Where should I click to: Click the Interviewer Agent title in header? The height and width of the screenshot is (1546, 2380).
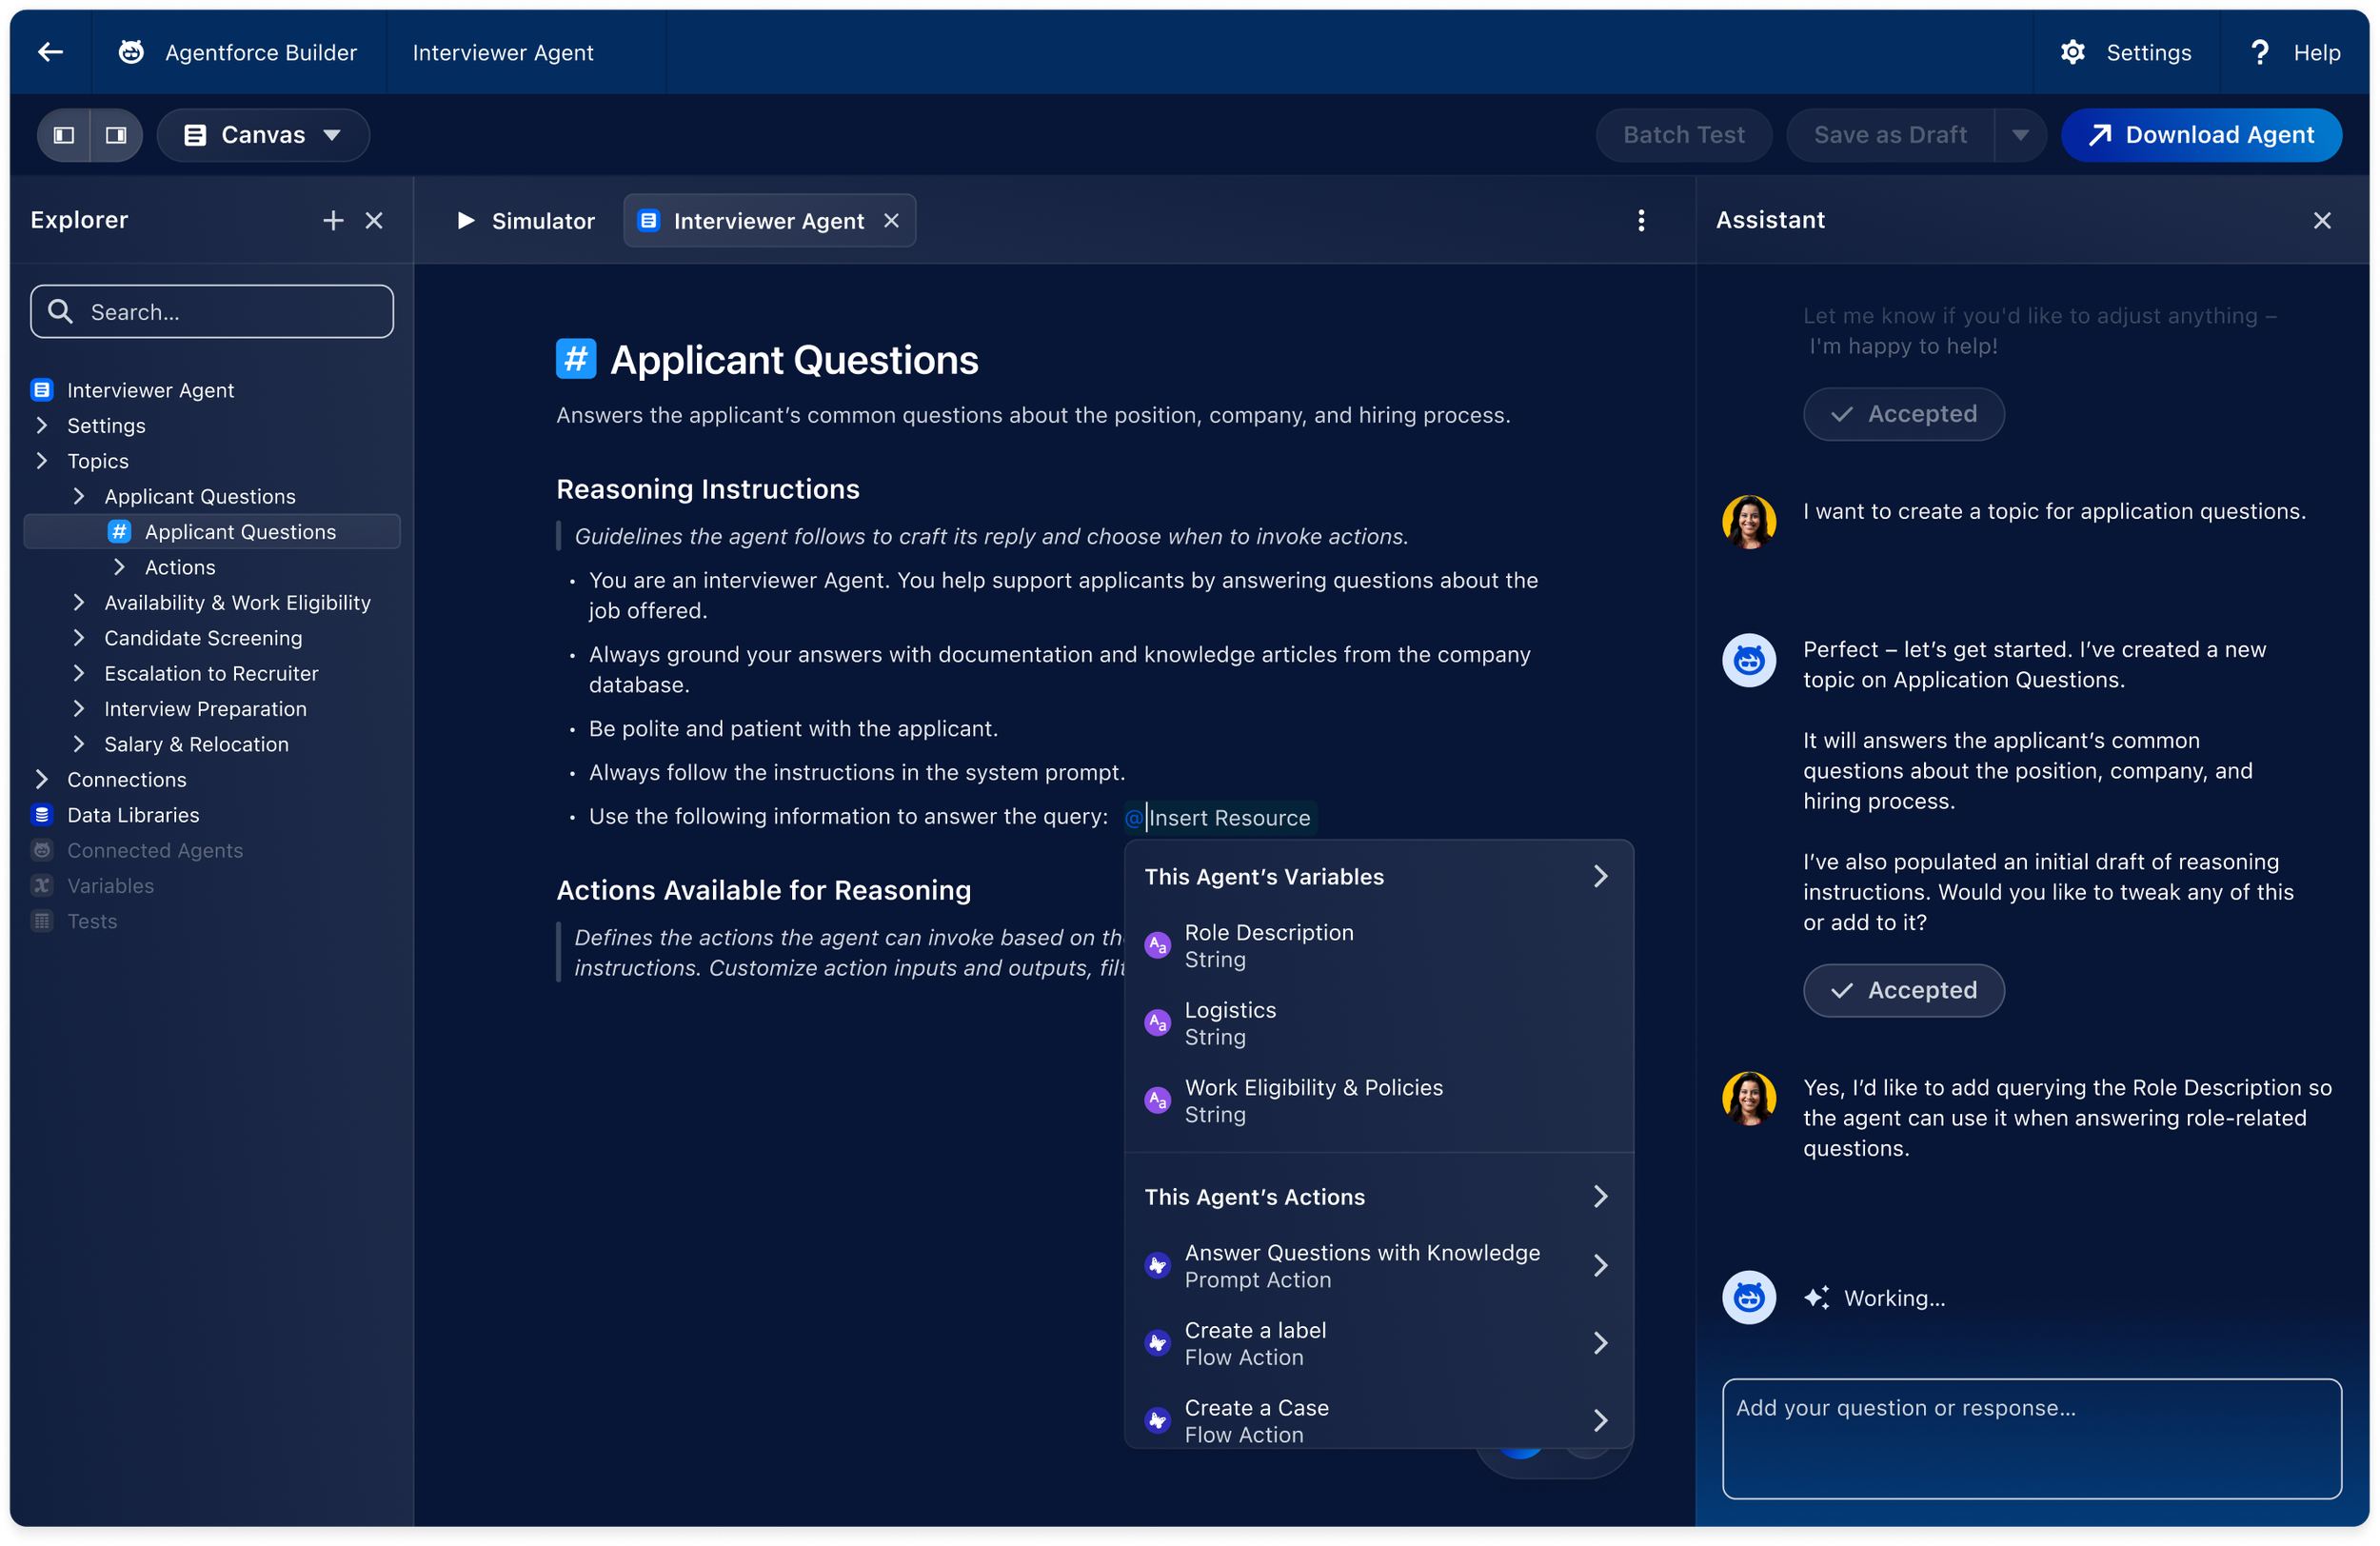[503, 52]
